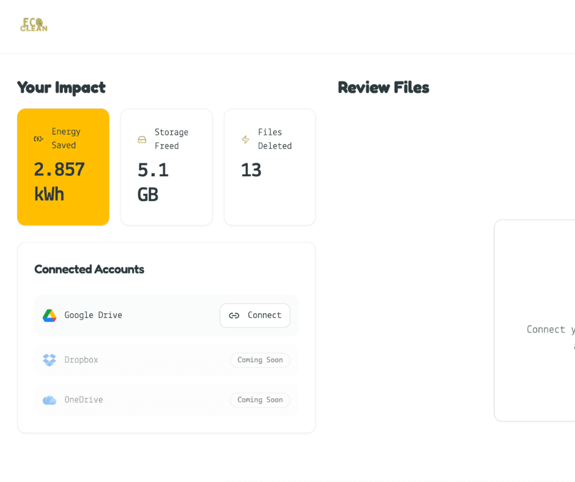Click the Your Impact heading

click(x=61, y=87)
